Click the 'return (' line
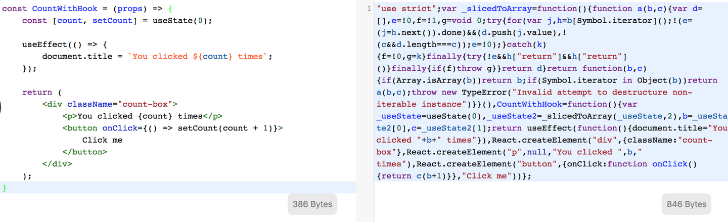 click(42, 92)
